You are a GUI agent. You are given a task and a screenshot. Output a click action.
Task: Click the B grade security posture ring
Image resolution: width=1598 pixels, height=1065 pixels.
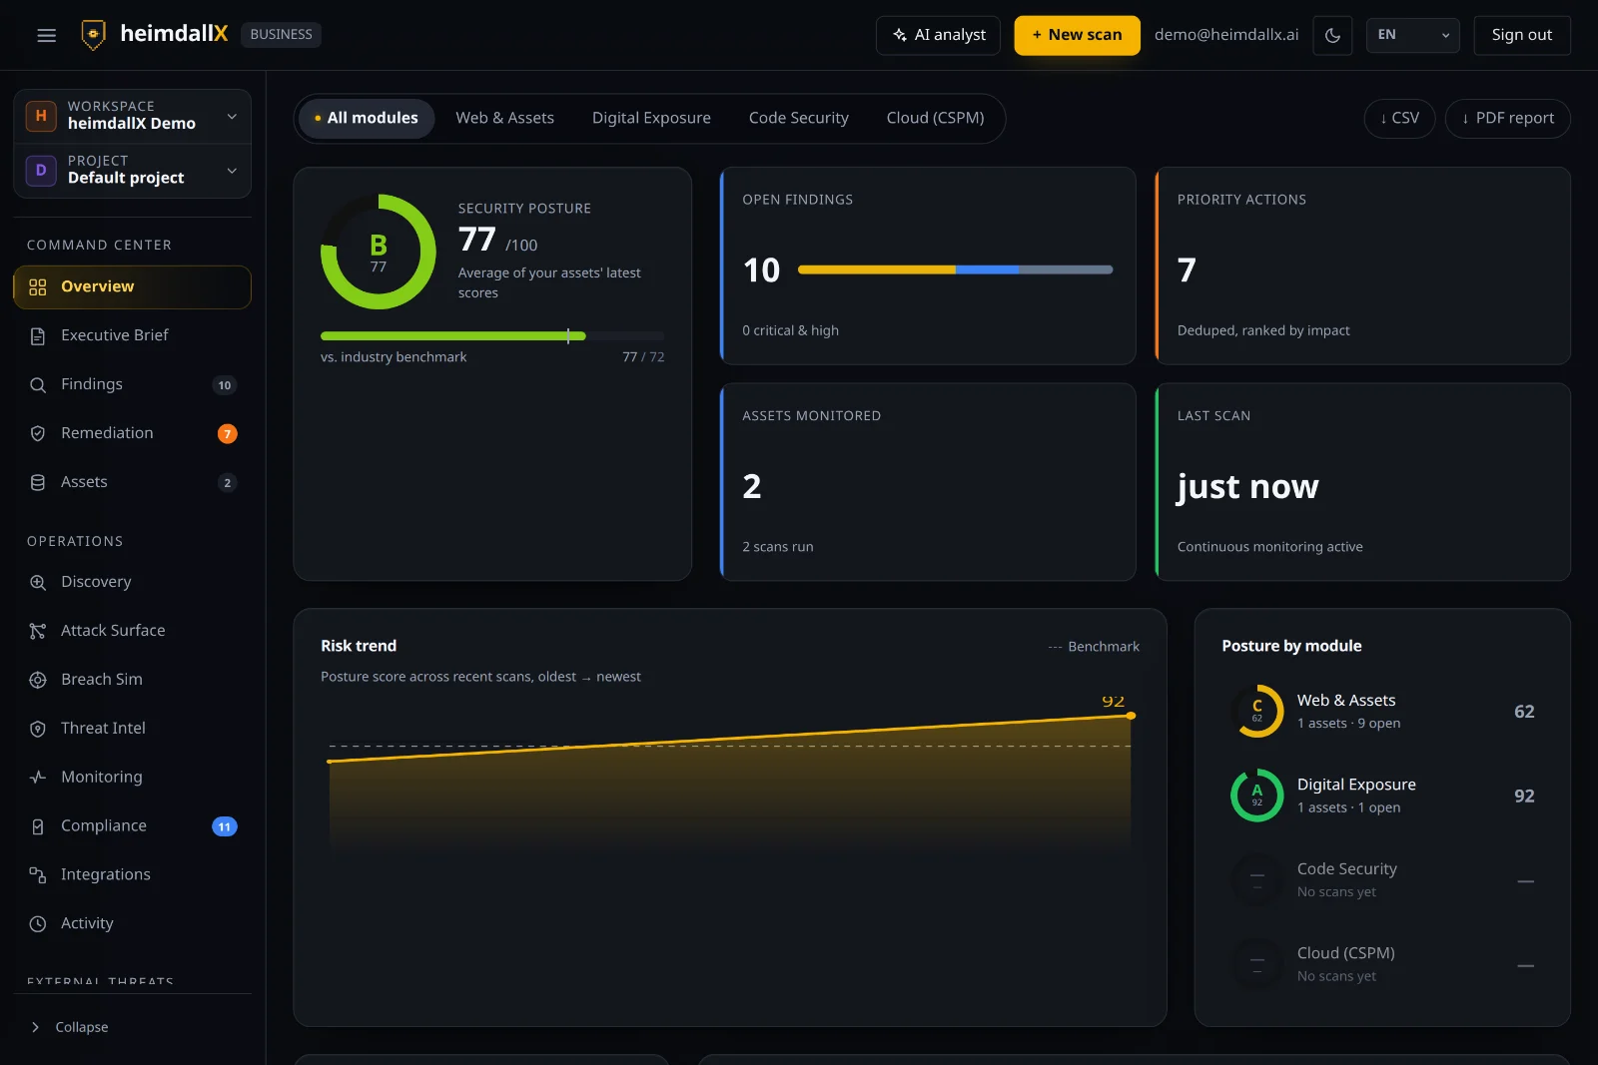(x=379, y=252)
